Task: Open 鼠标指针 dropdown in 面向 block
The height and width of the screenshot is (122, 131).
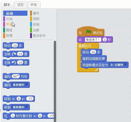Action: 21,85
